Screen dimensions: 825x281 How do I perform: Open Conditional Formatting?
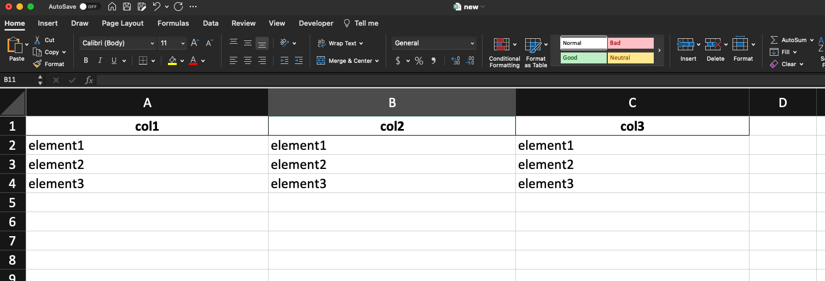coord(504,53)
